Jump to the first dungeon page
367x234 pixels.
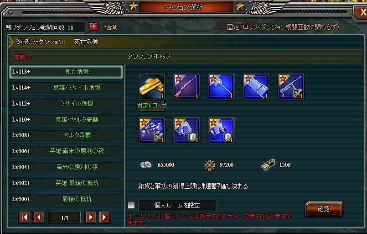[x=24, y=218]
